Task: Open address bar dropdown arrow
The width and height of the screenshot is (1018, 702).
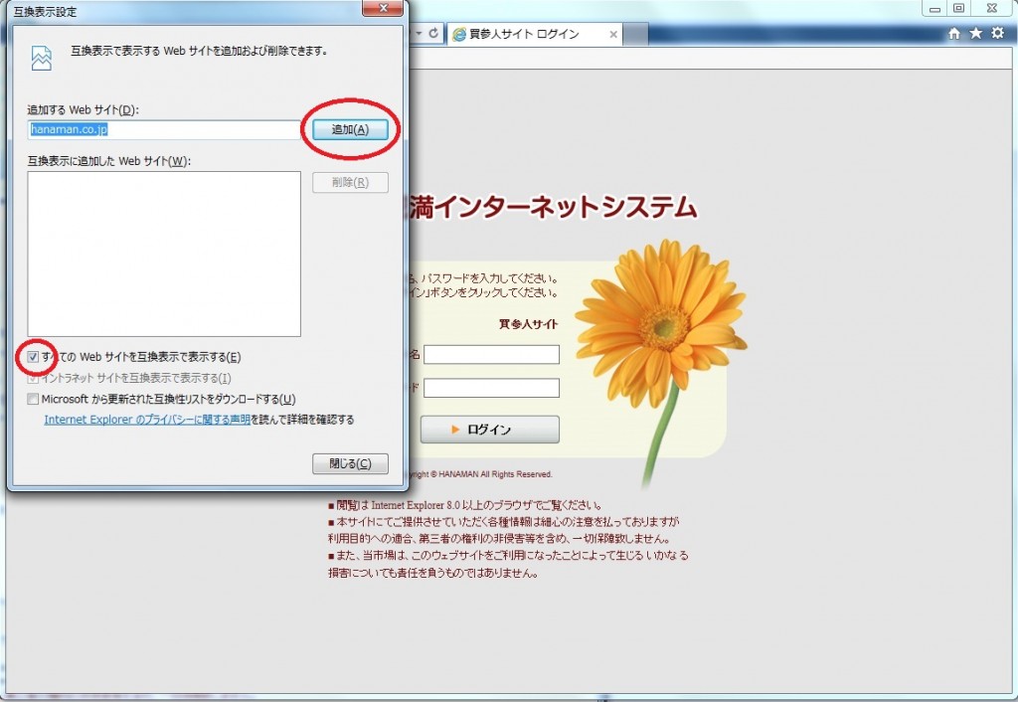Action: (x=419, y=33)
